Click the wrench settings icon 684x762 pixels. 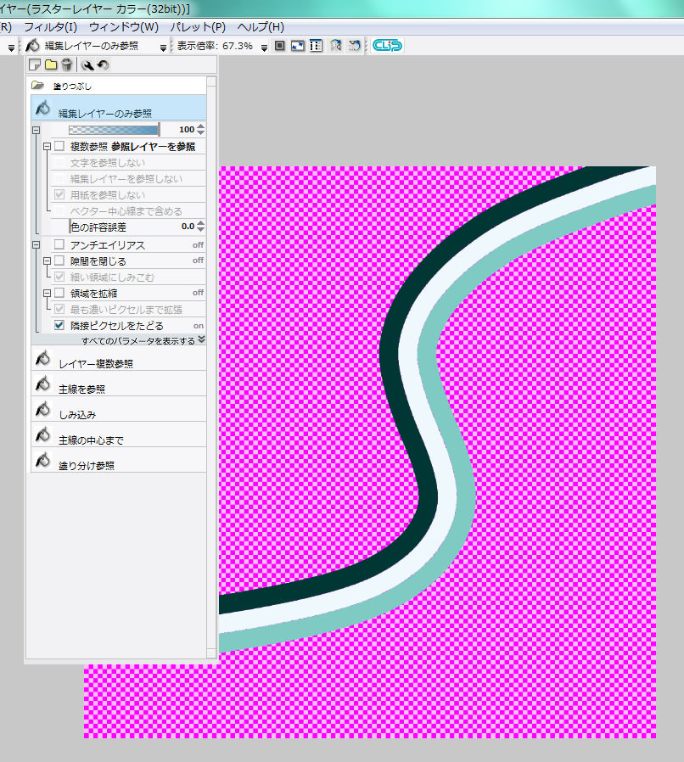pyautogui.click(x=87, y=64)
